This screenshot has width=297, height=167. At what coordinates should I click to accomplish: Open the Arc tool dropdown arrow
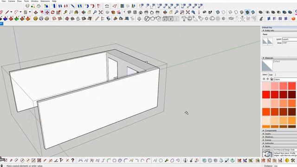(x=20, y=12)
